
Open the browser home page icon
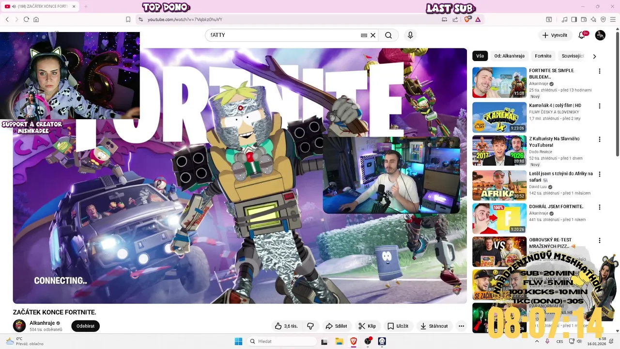(36, 19)
